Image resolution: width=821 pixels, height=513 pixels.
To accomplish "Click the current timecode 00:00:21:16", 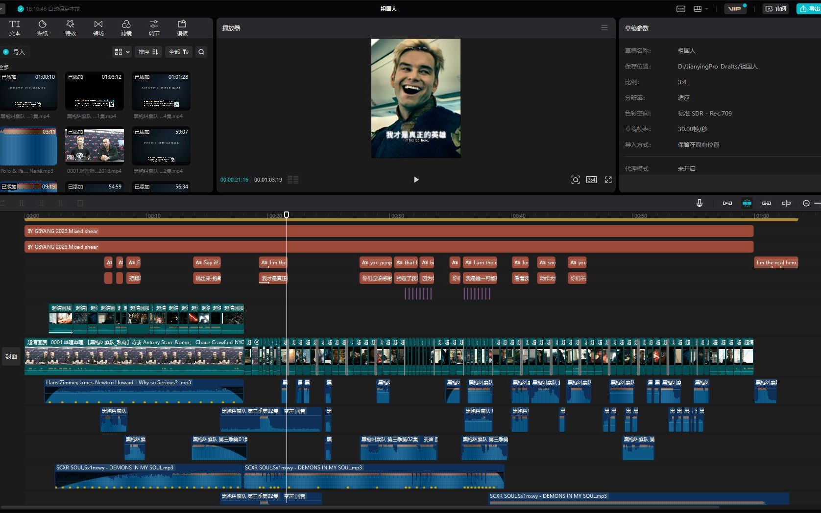I will click(234, 180).
